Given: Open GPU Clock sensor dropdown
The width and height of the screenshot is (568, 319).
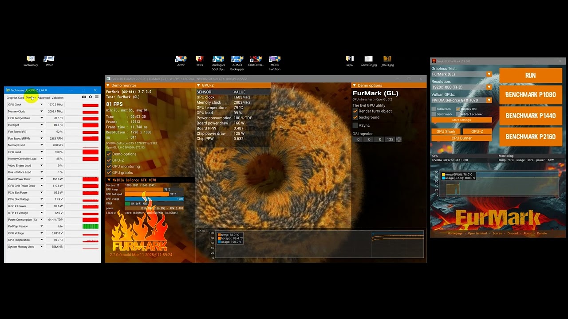Looking at the screenshot, I should [42, 105].
